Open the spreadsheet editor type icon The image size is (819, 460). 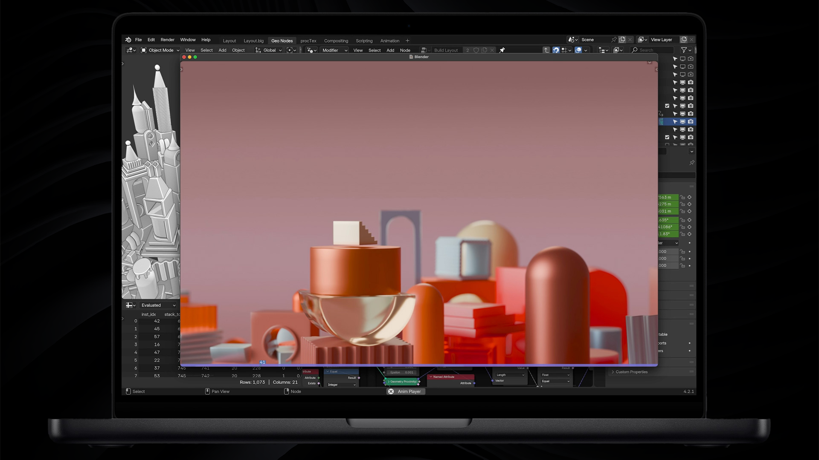pyautogui.click(x=131, y=305)
